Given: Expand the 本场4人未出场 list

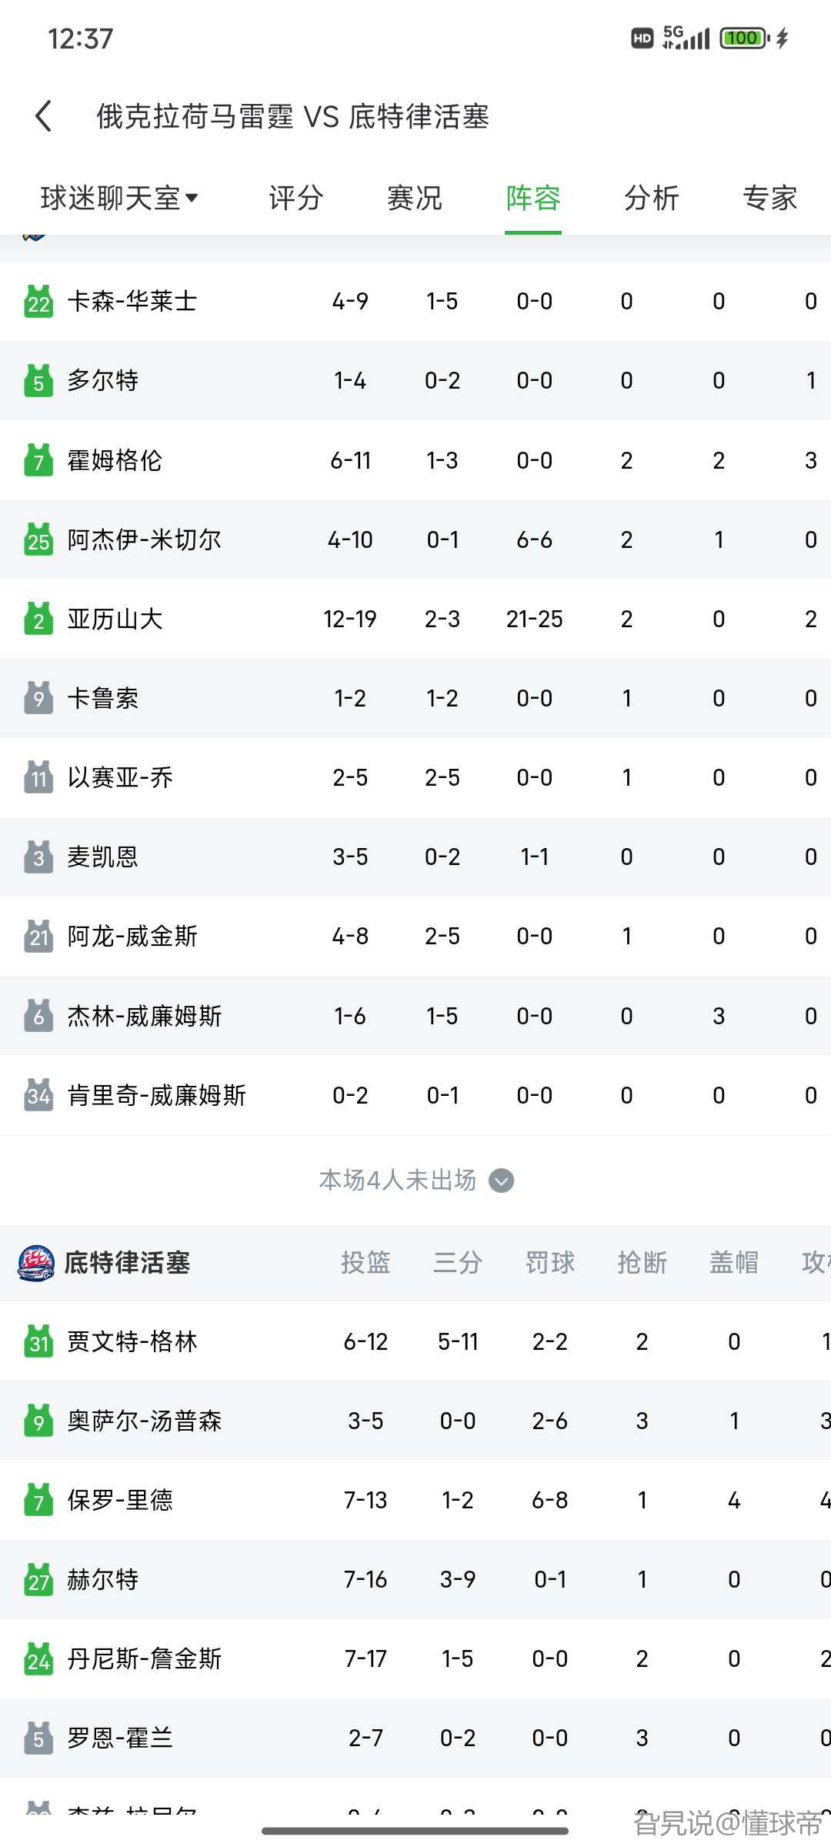Looking at the screenshot, I should point(415,1180).
